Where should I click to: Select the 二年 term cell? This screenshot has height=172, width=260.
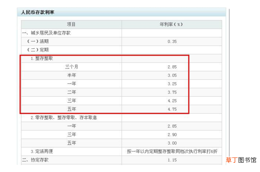pyautogui.click(x=72, y=92)
